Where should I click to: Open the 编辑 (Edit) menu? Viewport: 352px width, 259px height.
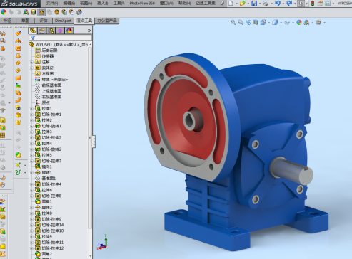(69, 4)
